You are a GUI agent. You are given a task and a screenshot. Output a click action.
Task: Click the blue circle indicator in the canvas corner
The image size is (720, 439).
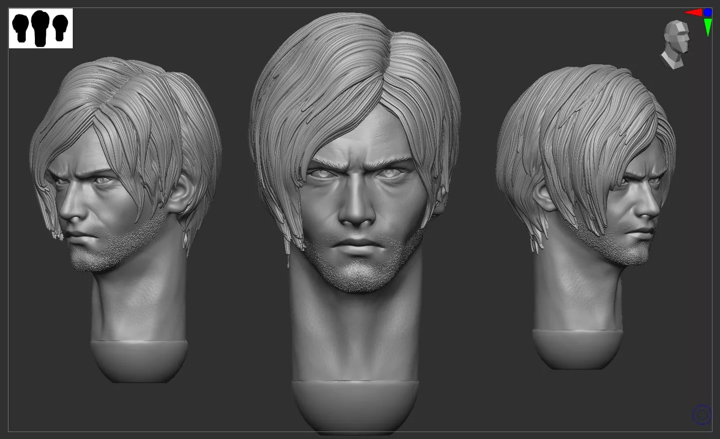[702, 415]
